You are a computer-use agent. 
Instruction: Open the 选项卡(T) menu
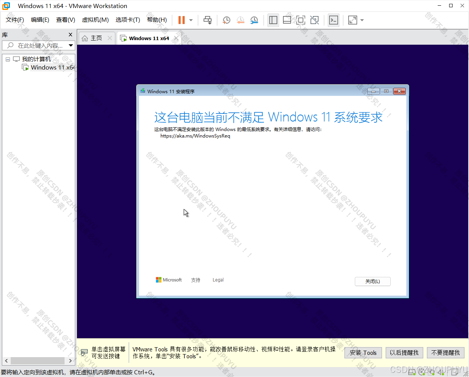click(128, 20)
